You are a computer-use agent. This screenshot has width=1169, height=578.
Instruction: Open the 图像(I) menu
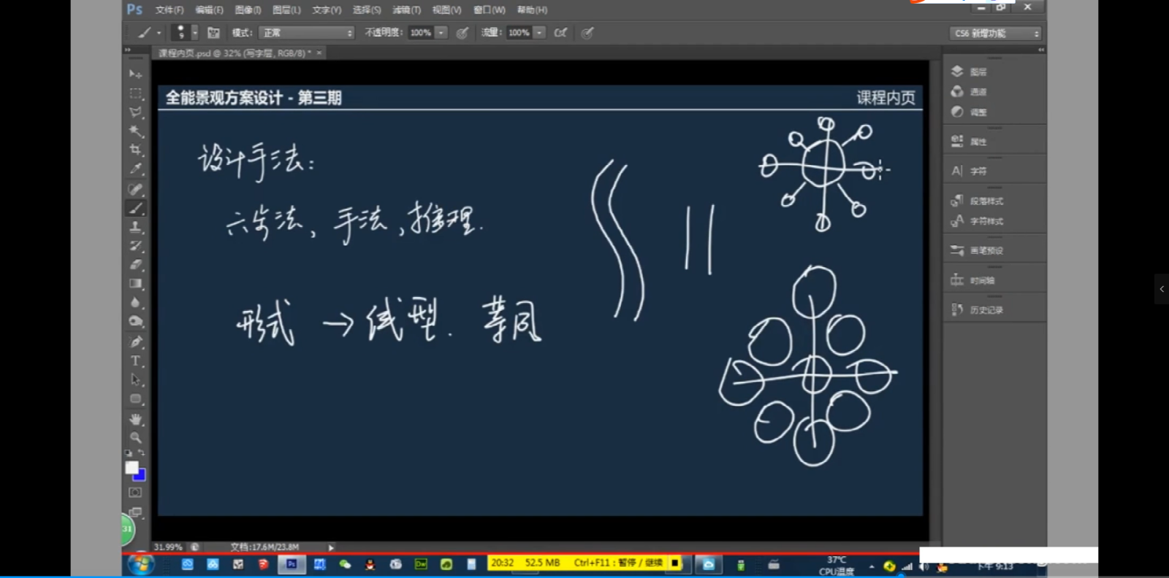coord(248,10)
